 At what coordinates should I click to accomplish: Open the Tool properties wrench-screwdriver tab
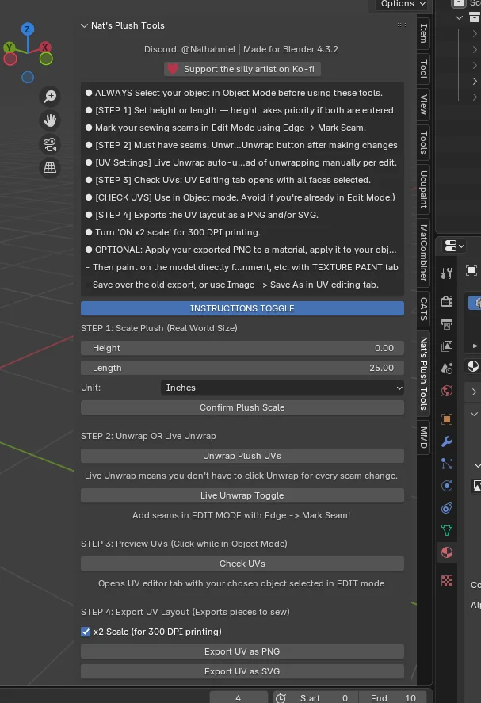point(447,273)
